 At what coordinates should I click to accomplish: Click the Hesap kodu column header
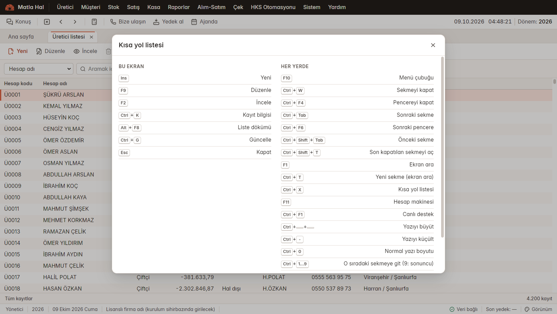18,83
